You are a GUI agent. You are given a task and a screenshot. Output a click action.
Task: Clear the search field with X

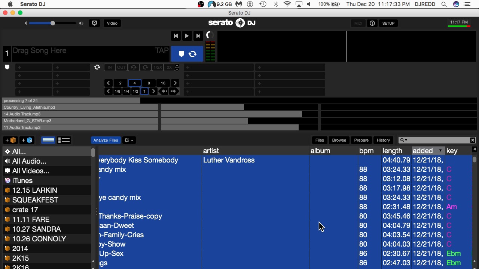[473, 140]
